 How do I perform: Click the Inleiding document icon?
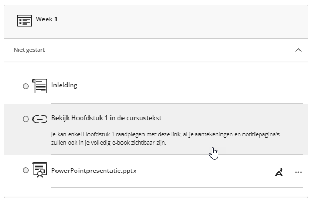pyautogui.click(x=40, y=86)
